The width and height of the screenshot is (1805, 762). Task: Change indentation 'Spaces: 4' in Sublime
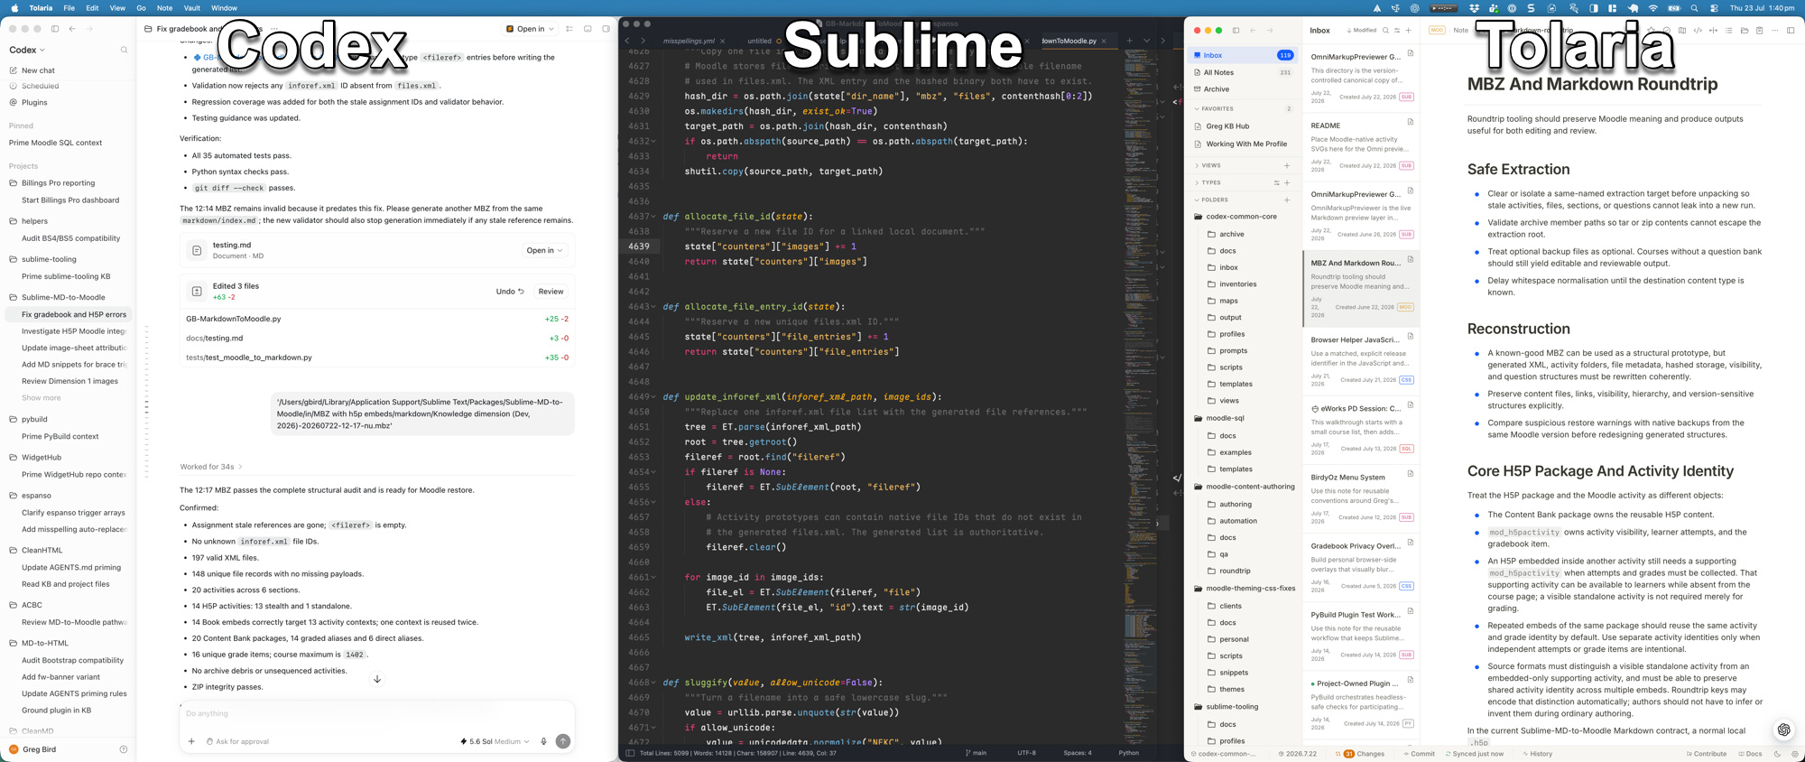pyautogui.click(x=1078, y=753)
